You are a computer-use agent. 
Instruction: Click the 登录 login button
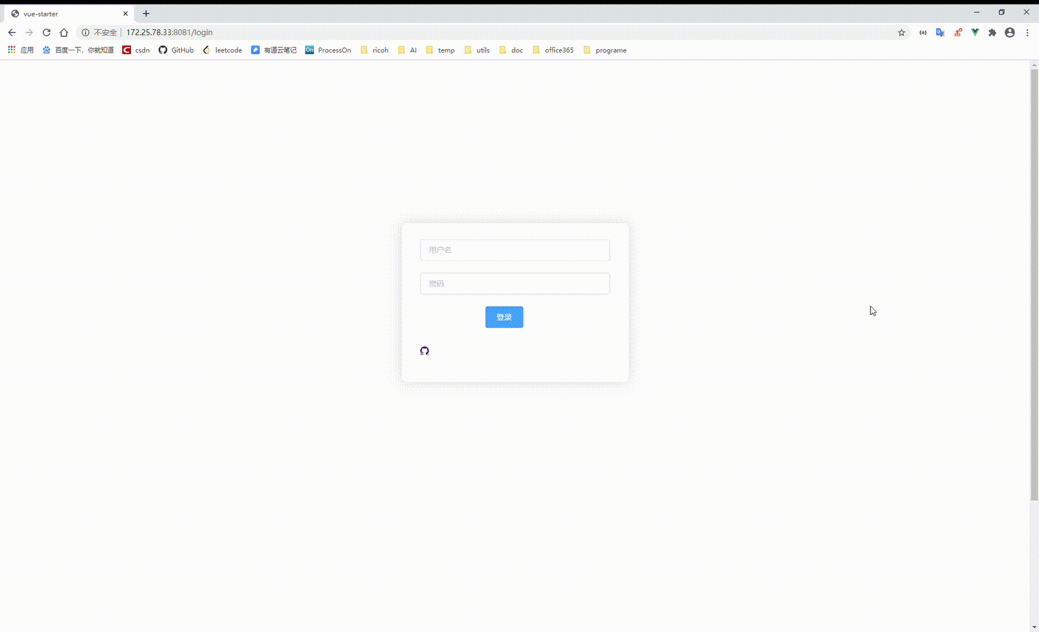coord(504,317)
